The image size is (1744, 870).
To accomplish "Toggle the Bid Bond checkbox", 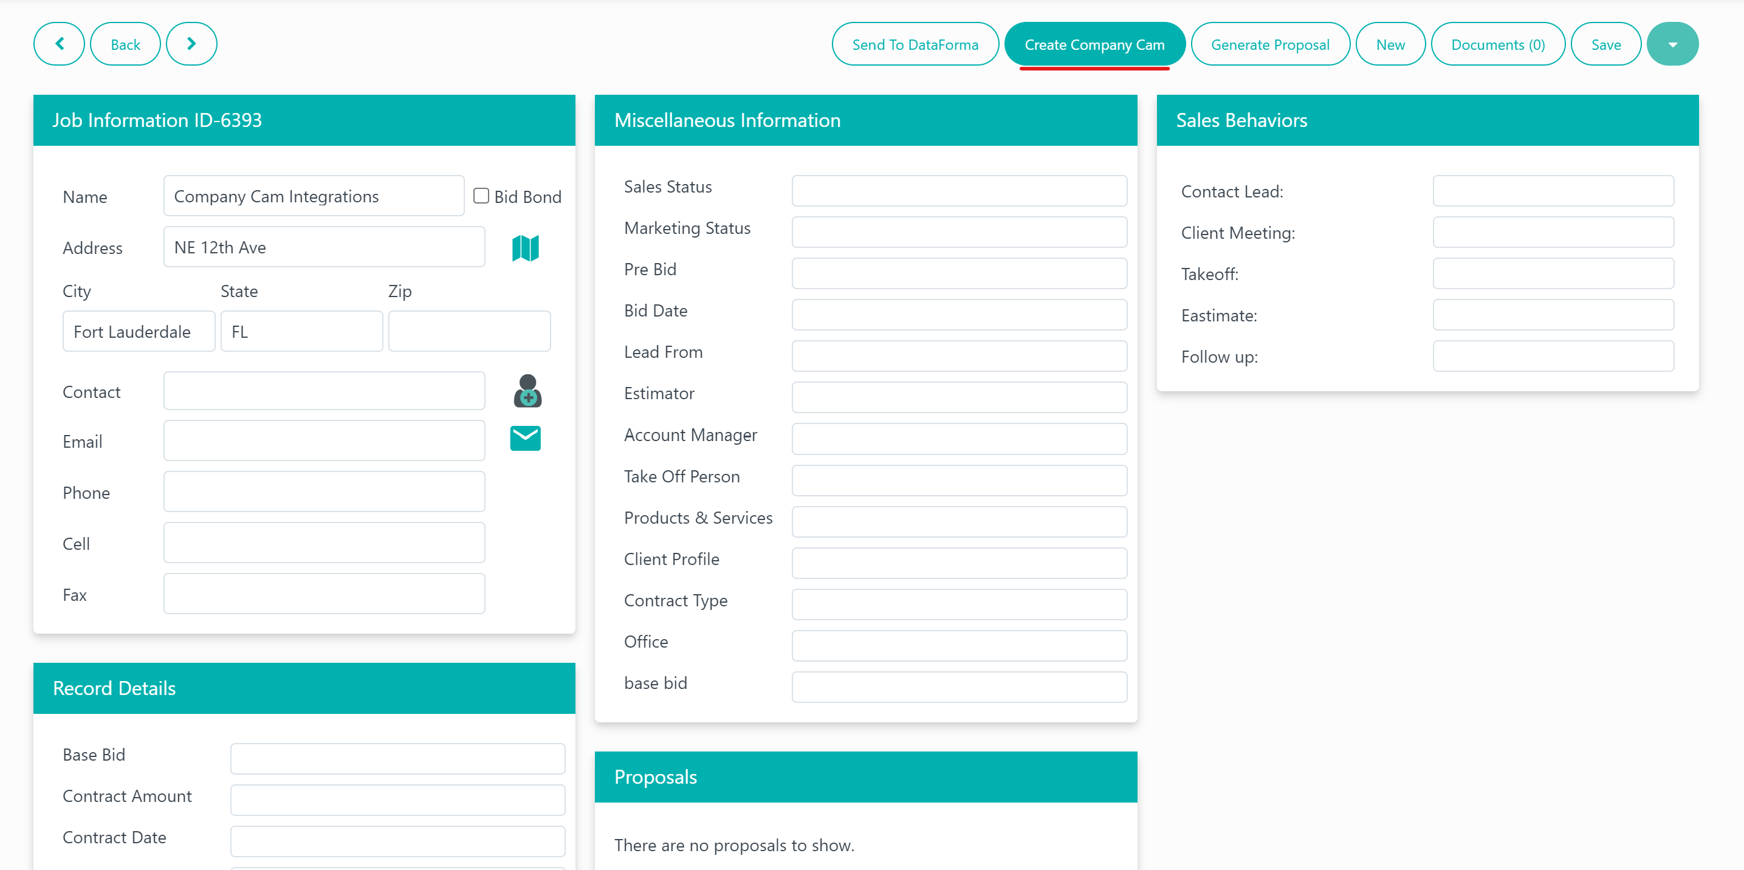I will tap(481, 196).
